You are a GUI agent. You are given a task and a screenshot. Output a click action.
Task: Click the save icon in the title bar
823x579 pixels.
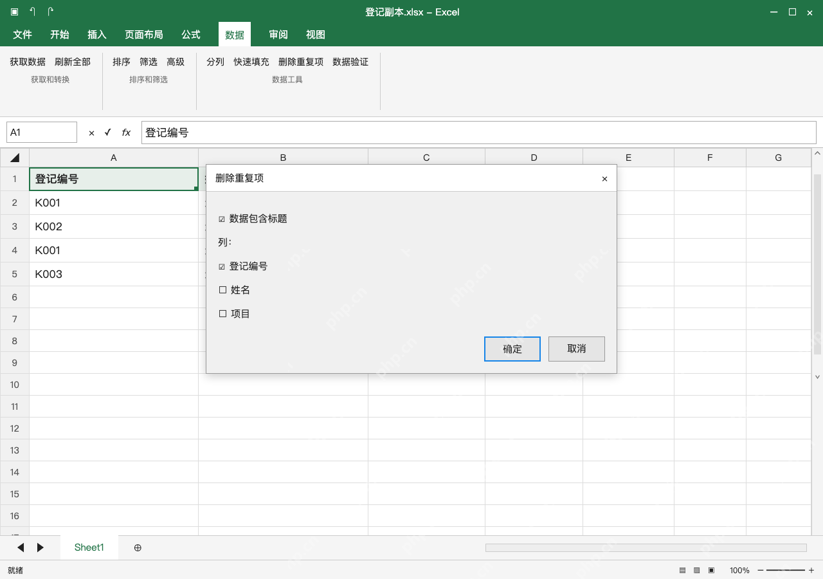14,12
